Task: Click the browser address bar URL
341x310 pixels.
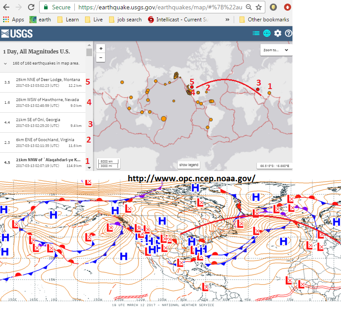Action: (160, 7)
